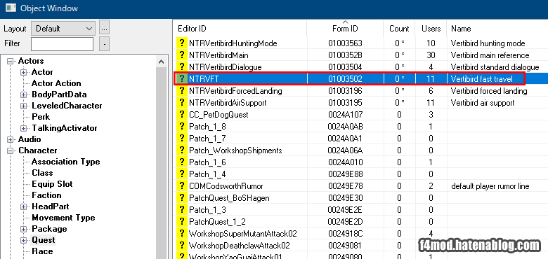Expand the HeadPart tree node
This screenshot has width=548, height=259.
click(x=23, y=206)
